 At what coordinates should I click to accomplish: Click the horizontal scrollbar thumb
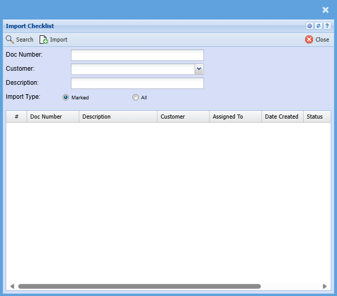[x=139, y=286]
